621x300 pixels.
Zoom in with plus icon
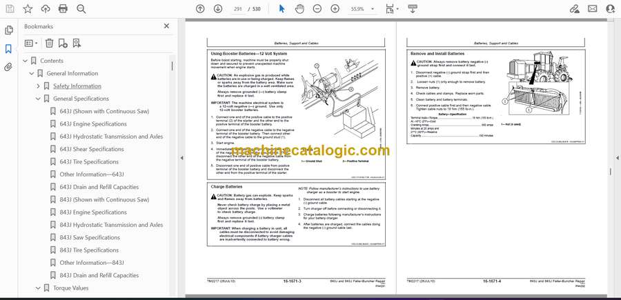tap(335, 9)
